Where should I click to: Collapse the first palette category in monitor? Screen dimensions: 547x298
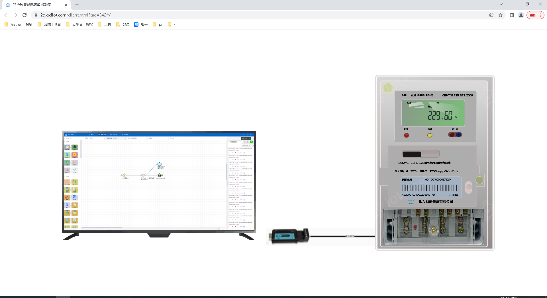tap(68, 141)
